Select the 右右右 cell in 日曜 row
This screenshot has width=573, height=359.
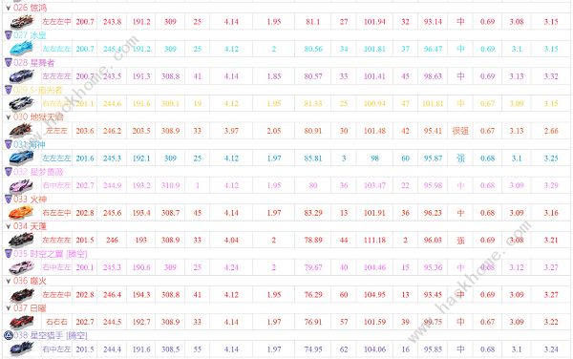click(x=56, y=322)
